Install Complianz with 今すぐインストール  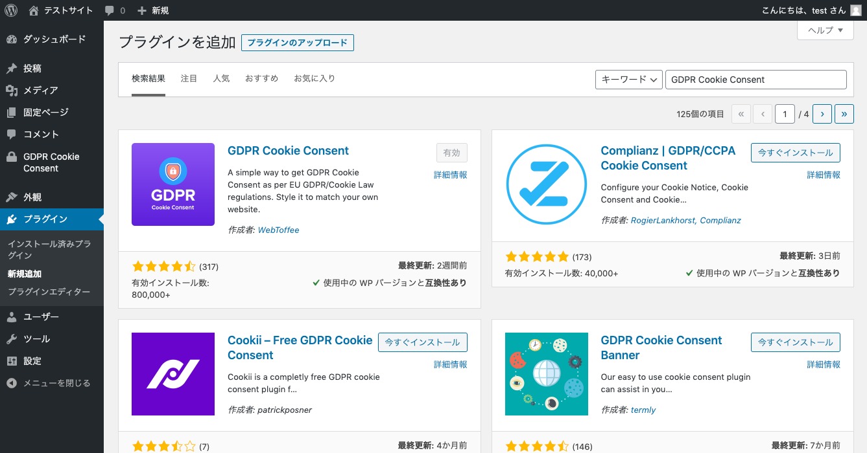(x=796, y=153)
